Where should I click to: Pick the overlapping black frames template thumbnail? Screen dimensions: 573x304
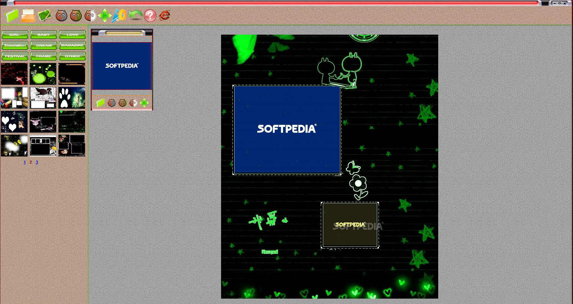(x=72, y=145)
